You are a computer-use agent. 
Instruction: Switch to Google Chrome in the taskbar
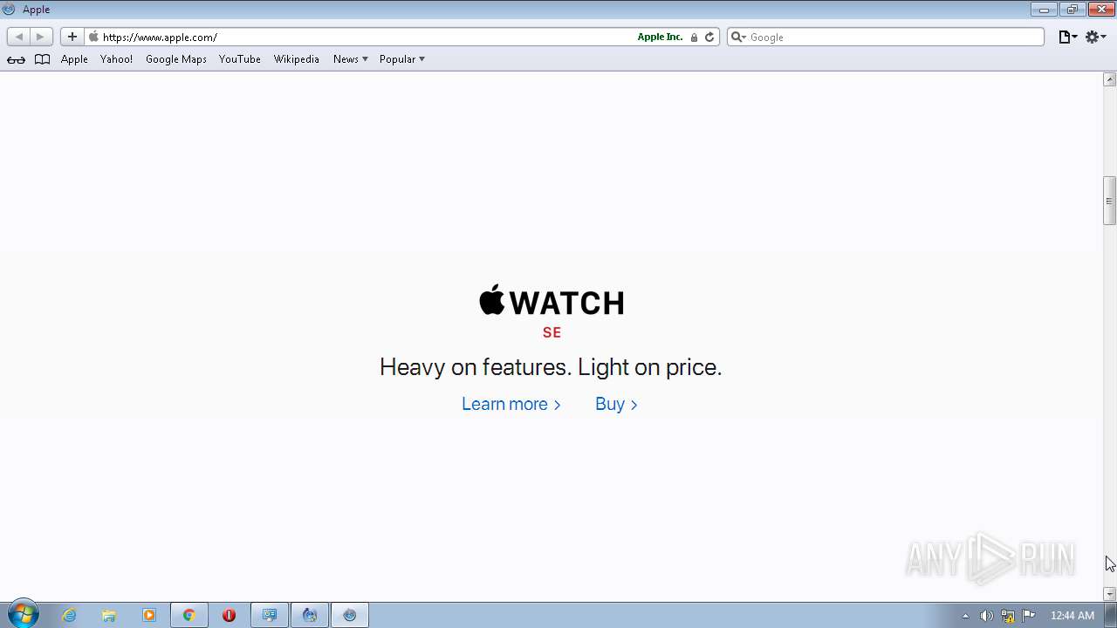[189, 615]
